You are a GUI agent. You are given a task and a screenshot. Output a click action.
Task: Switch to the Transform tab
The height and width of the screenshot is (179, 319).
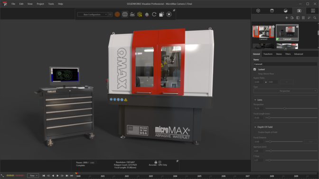click(x=268, y=54)
